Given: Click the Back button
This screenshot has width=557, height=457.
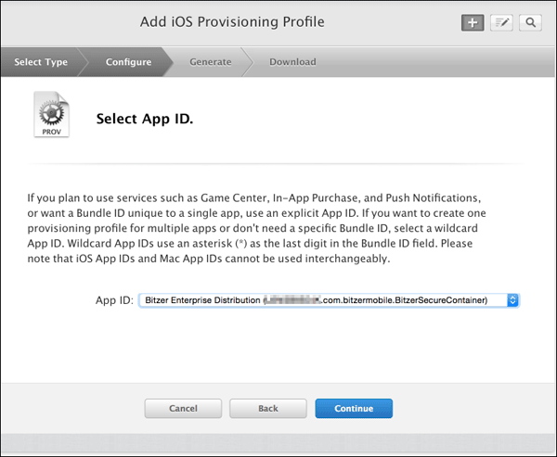Looking at the screenshot, I should coord(268,409).
